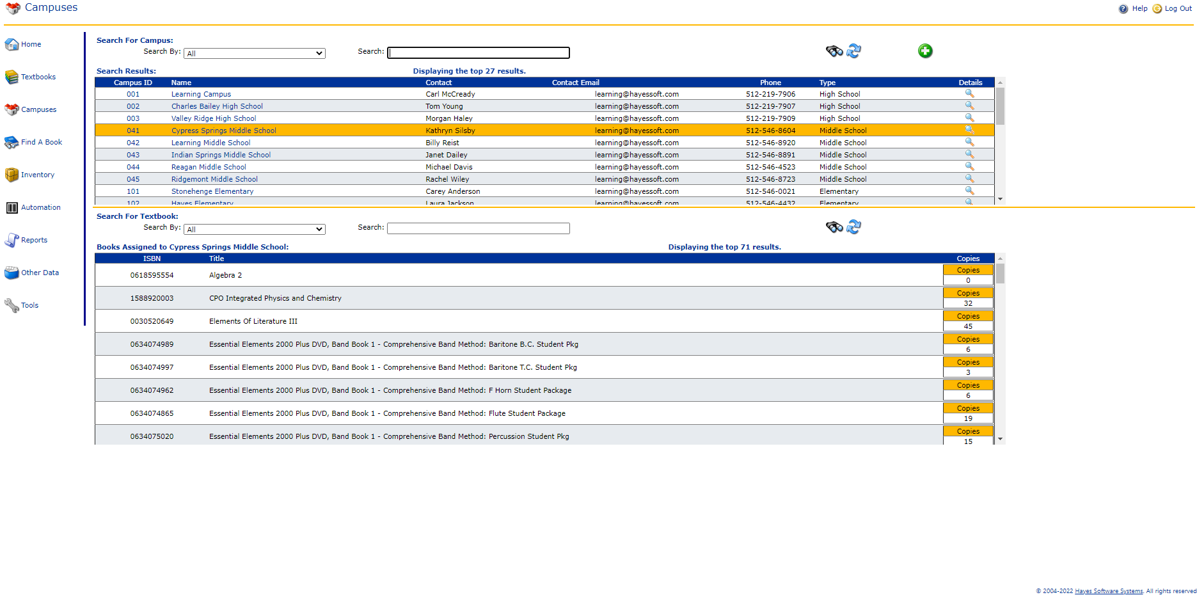Open Find A Book icon
This screenshot has width=1197, height=595.
12,142
